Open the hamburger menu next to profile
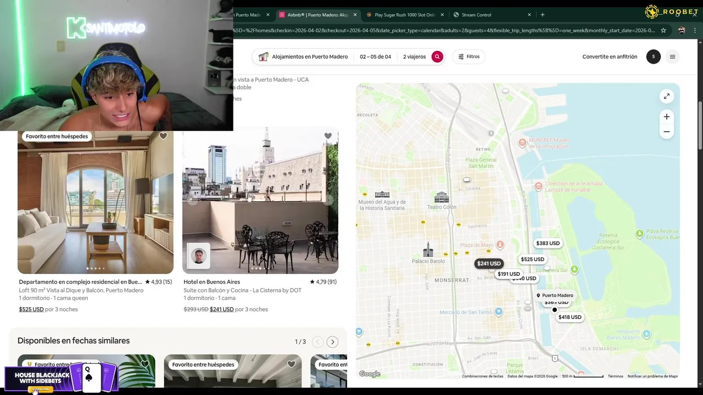 pos(672,57)
